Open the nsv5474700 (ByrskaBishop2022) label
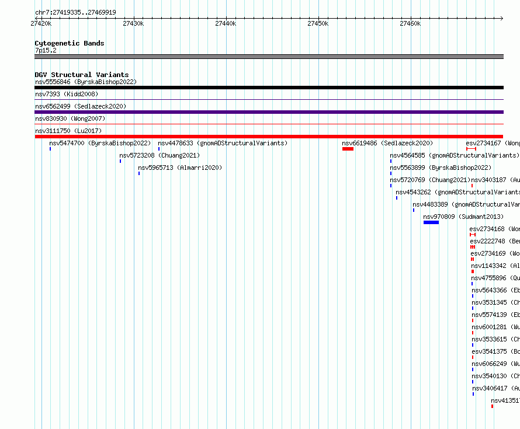 100,143
